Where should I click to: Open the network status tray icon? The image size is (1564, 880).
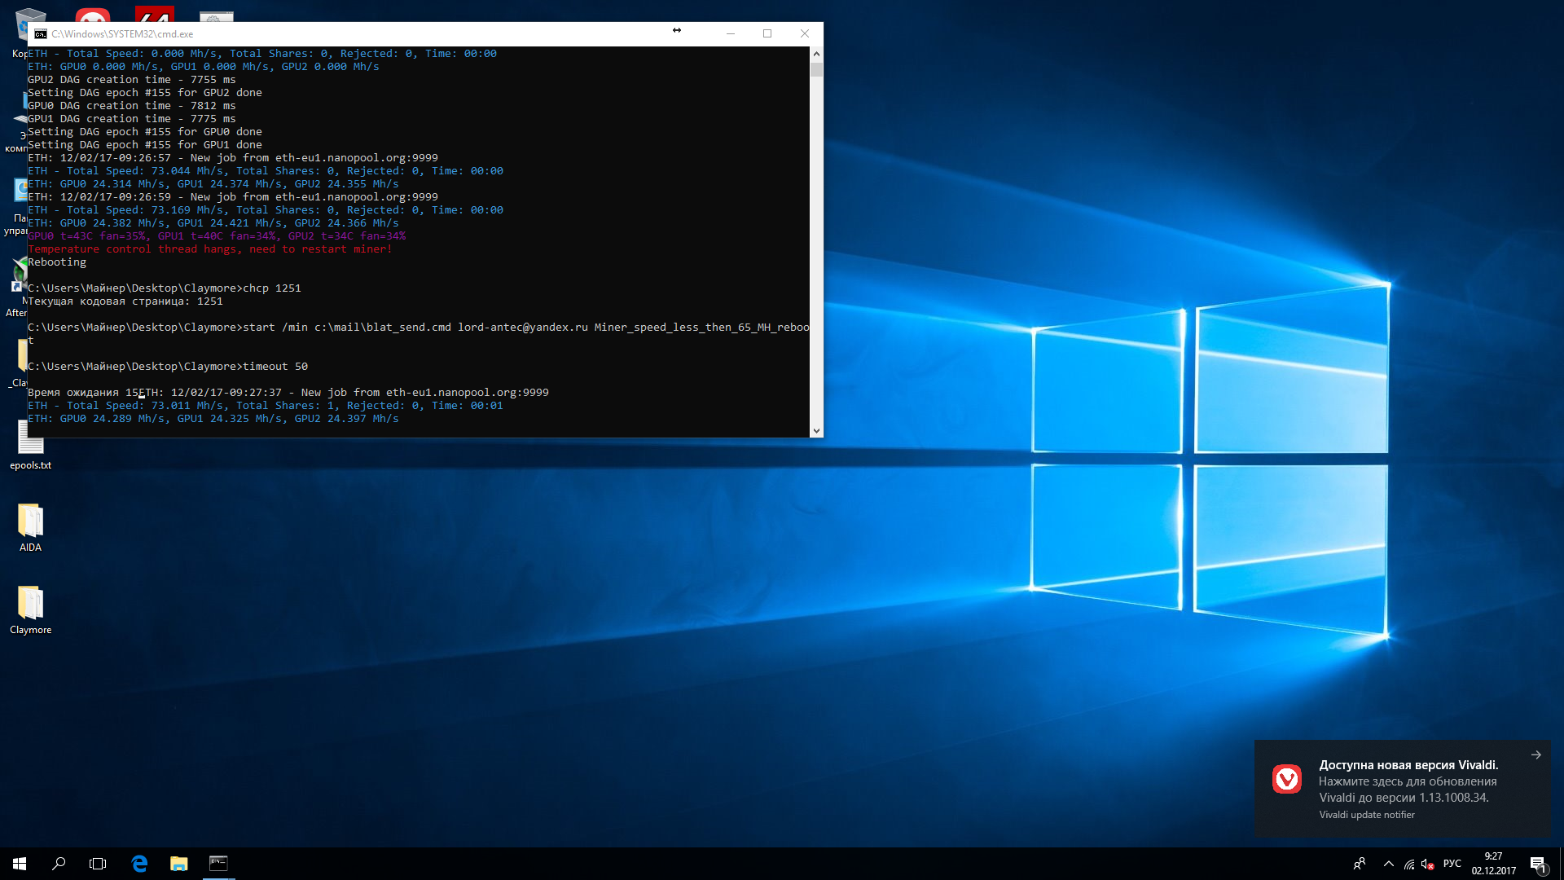(1409, 865)
